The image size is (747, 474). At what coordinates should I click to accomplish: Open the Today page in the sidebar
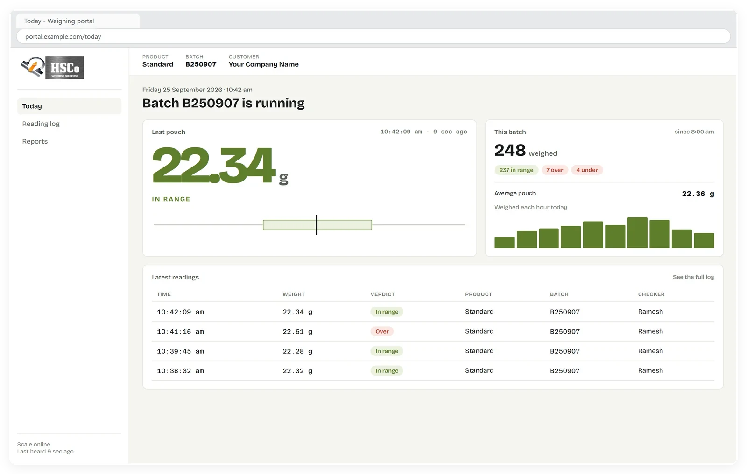[x=69, y=106]
